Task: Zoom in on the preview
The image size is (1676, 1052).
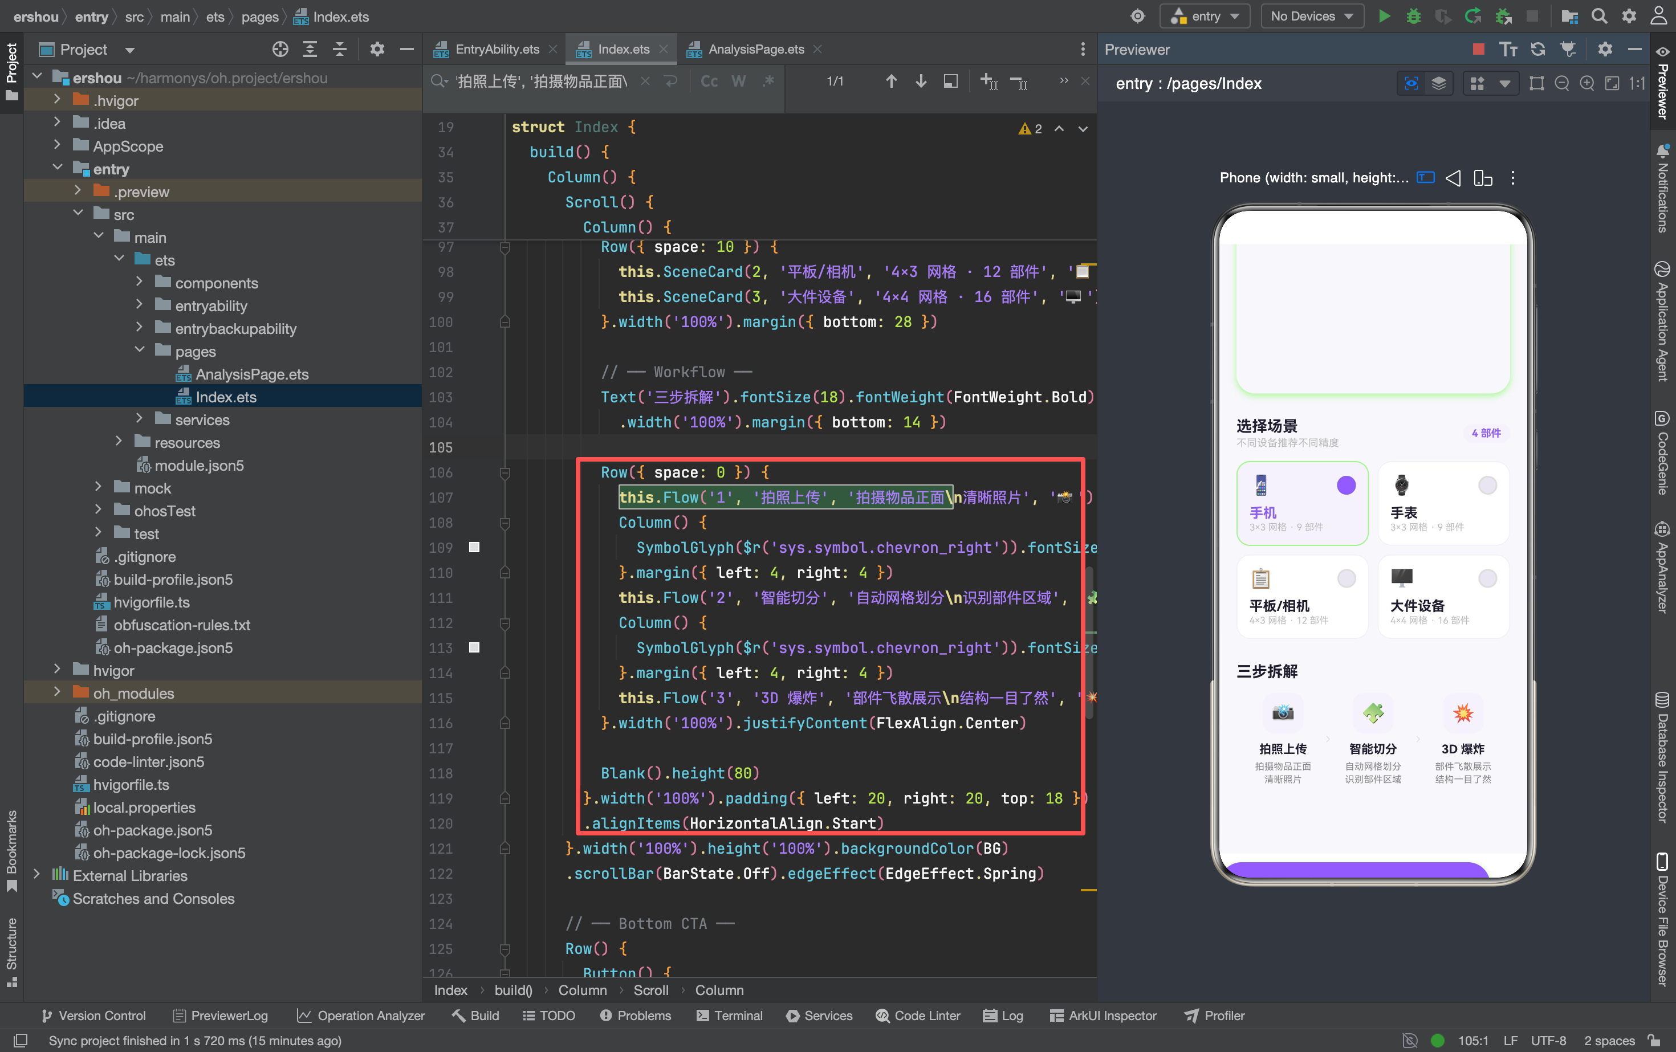Action: 1586,84
